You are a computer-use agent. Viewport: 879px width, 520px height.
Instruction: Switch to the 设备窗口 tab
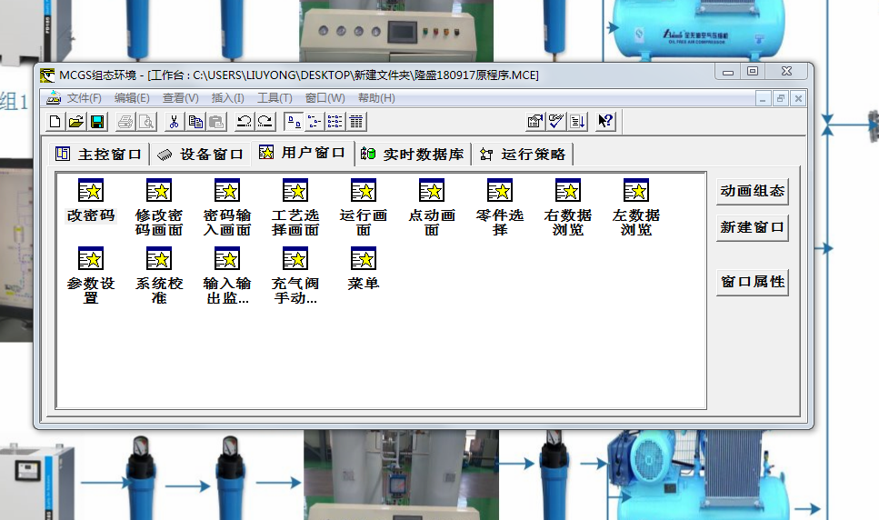tap(201, 155)
